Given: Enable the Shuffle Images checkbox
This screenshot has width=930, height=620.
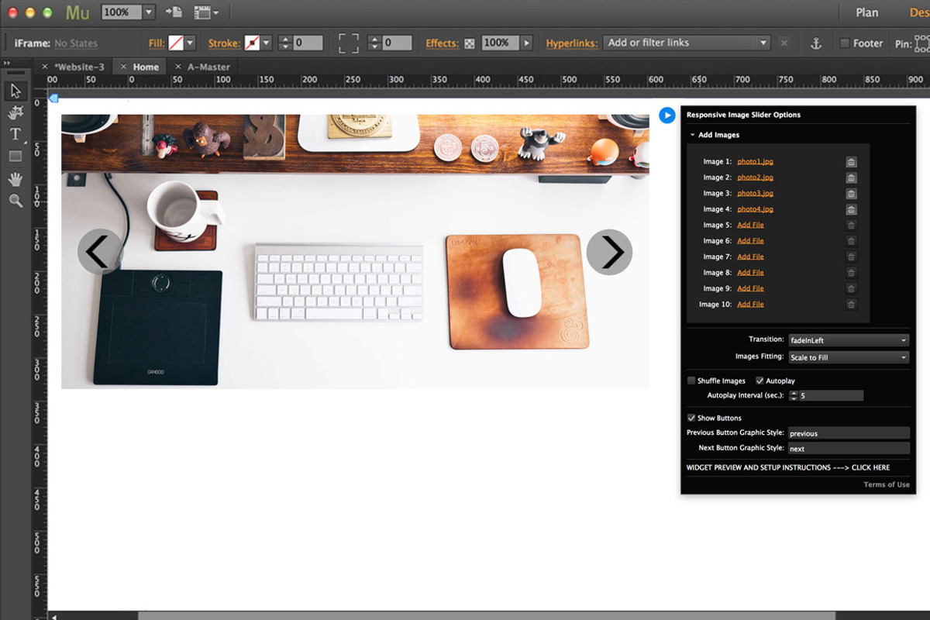Looking at the screenshot, I should 691,381.
